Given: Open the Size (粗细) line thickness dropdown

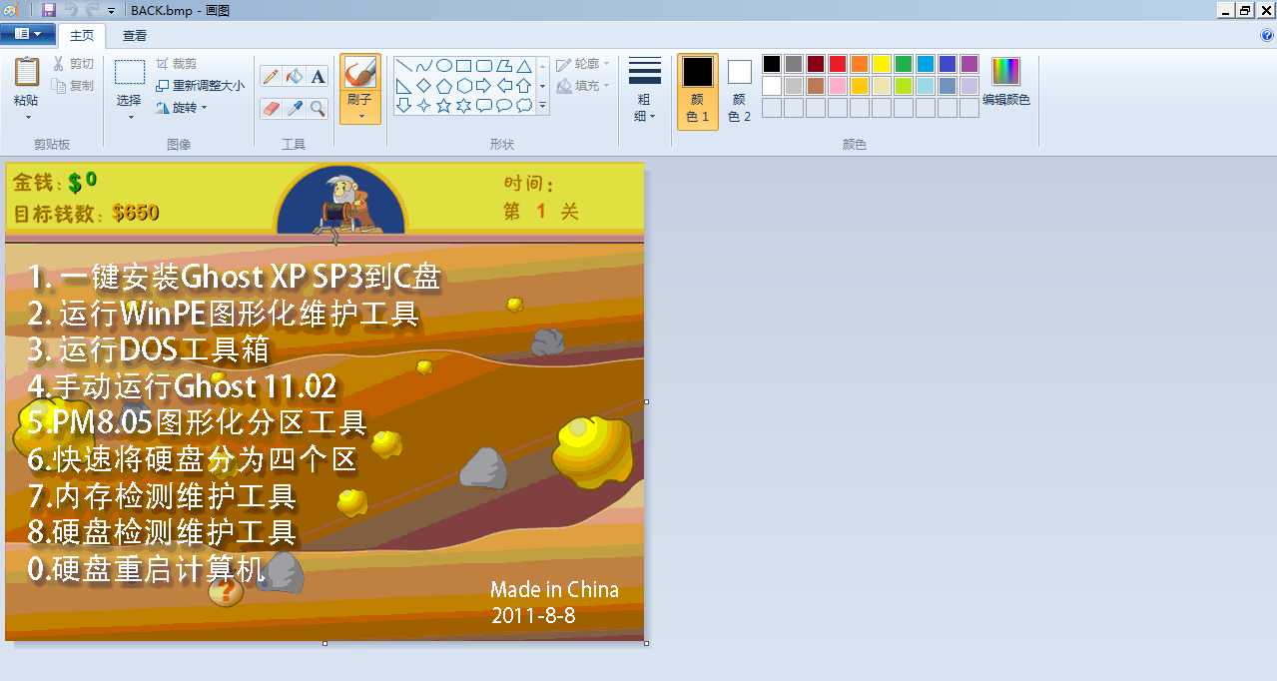Looking at the screenshot, I should [x=645, y=91].
